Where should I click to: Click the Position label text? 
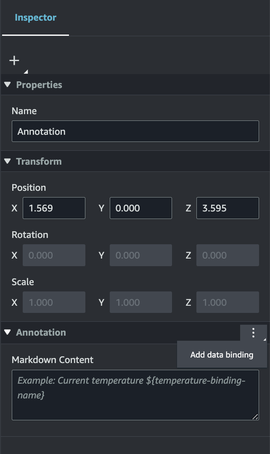(29, 187)
